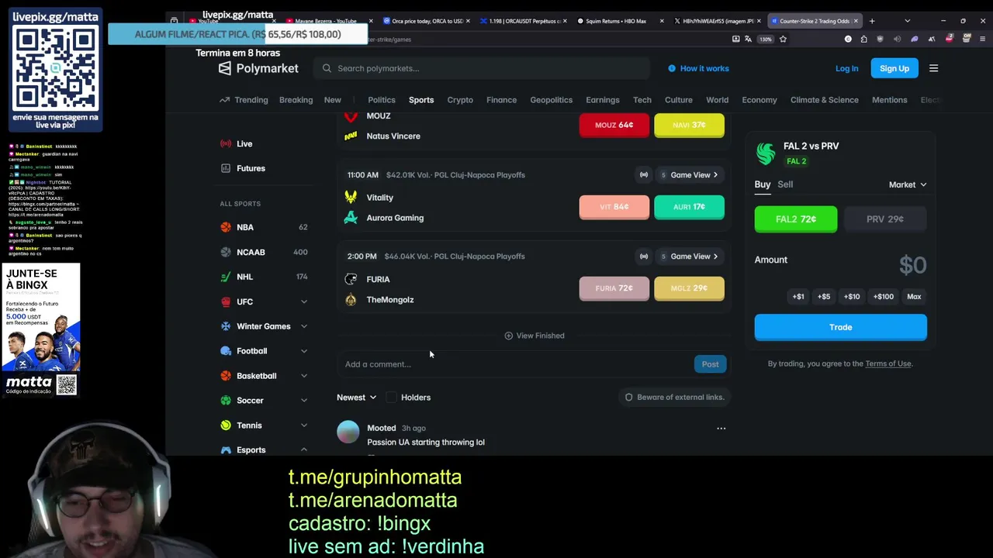993x558 pixels.
Task: Open the hamburger menu icon
Action: [x=933, y=68]
